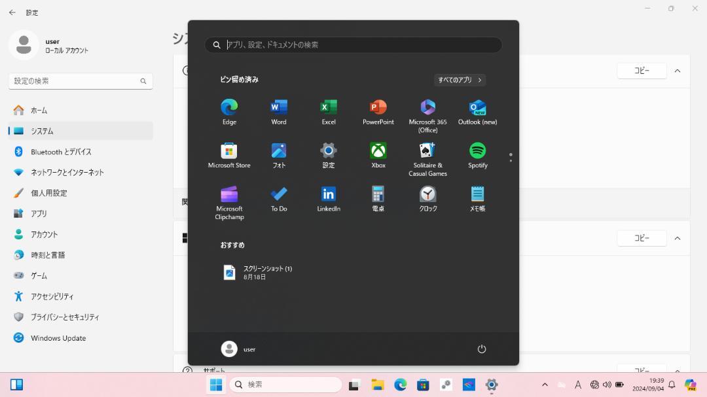Launch Outlook (new) from pinned apps
Image resolution: width=707 pixels, height=397 pixels.
tap(477, 112)
